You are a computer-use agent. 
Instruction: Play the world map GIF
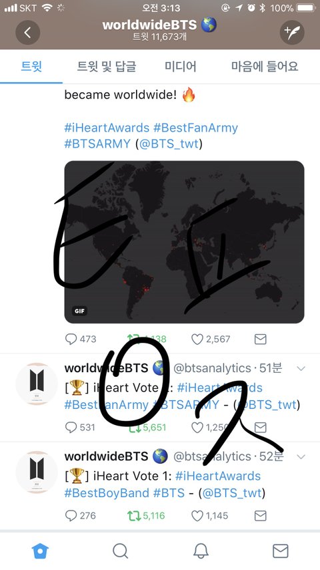click(x=184, y=242)
